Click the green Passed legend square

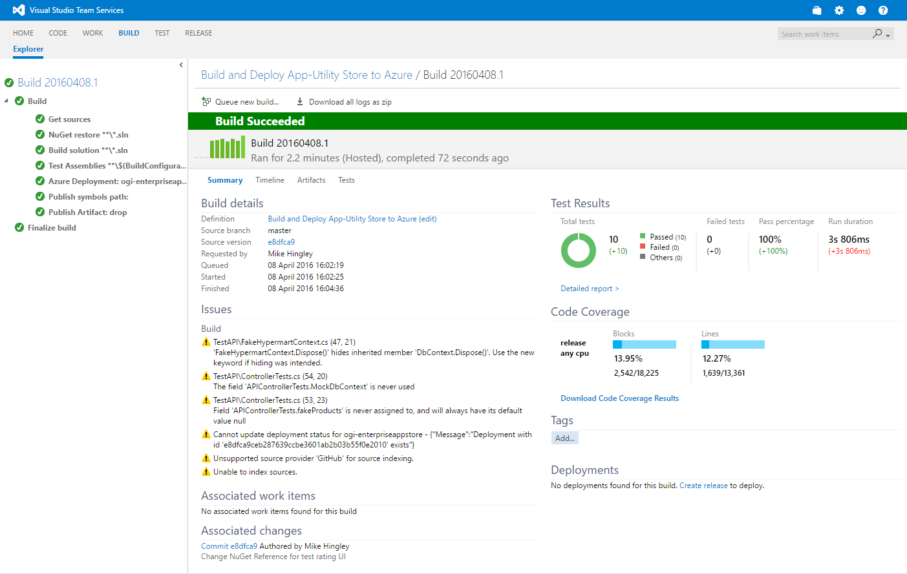click(x=643, y=236)
